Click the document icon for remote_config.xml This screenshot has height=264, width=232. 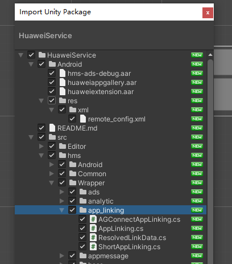(83, 119)
